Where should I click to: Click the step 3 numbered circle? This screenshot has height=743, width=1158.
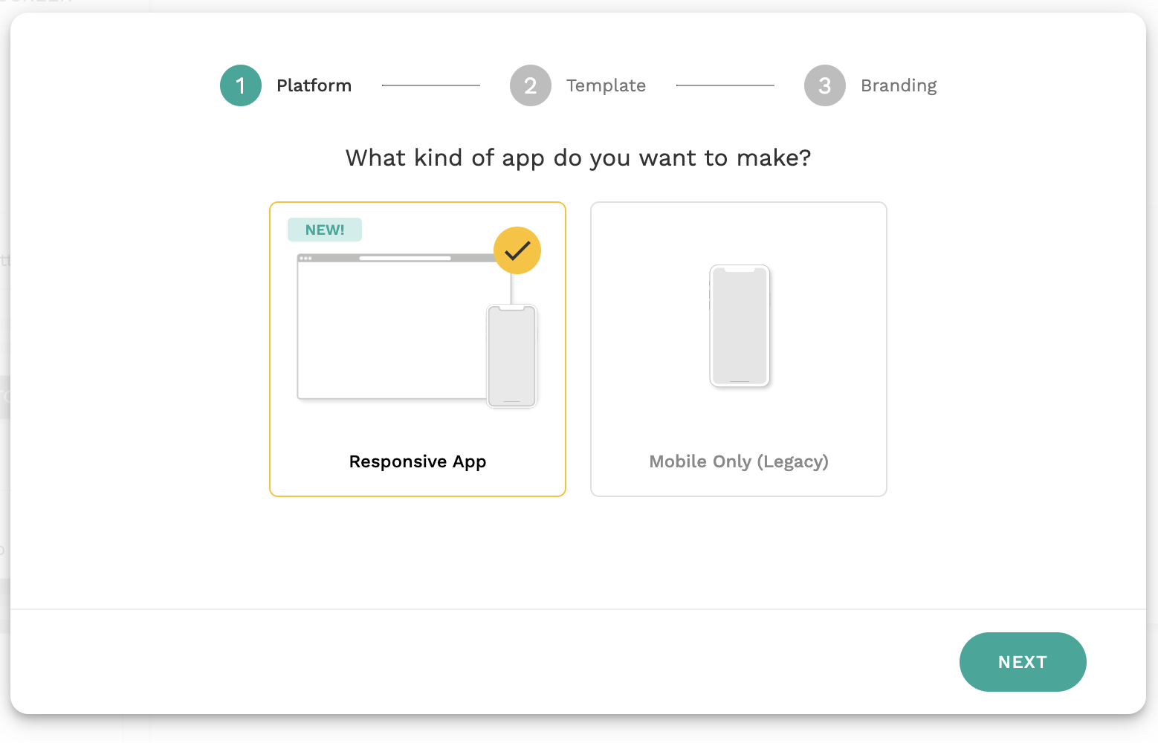[x=825, y=85]
